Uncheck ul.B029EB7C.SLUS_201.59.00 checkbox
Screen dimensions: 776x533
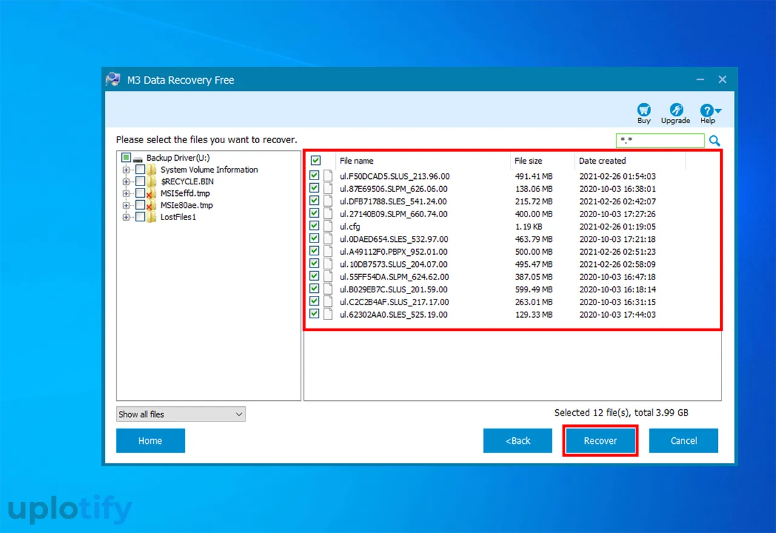(x=314, y=289)
